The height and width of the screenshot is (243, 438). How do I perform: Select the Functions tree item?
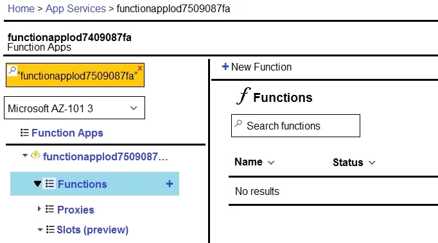94,184
